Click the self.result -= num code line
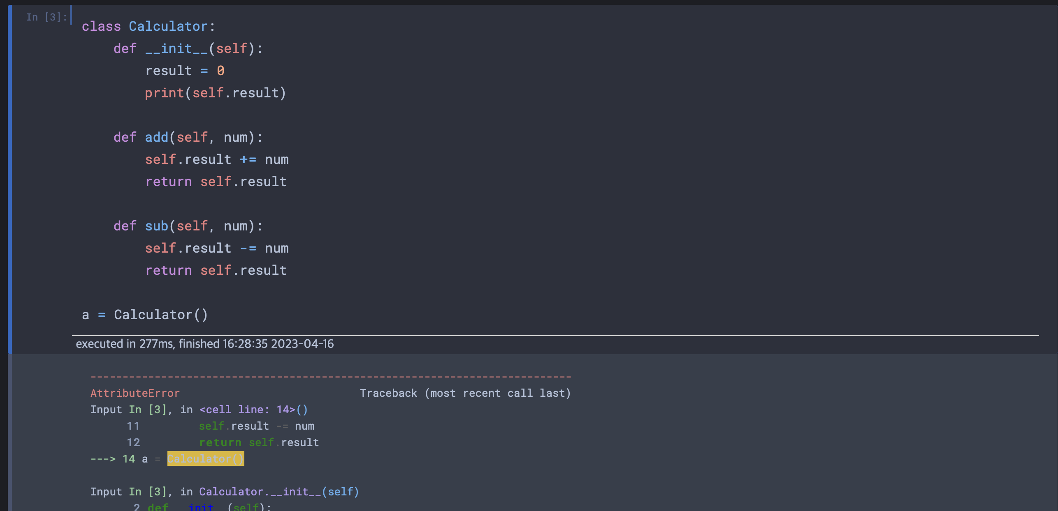 (x=216, y=248)
